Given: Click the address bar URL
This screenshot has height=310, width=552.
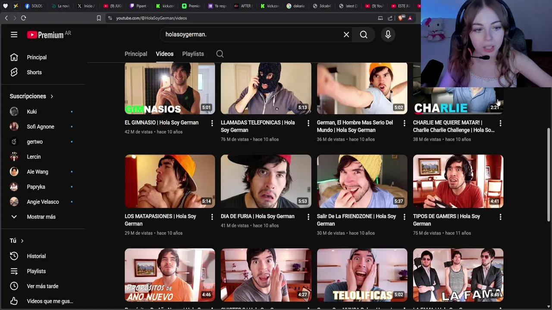Looking at the screenshot, I should click(x=151, y=18).
